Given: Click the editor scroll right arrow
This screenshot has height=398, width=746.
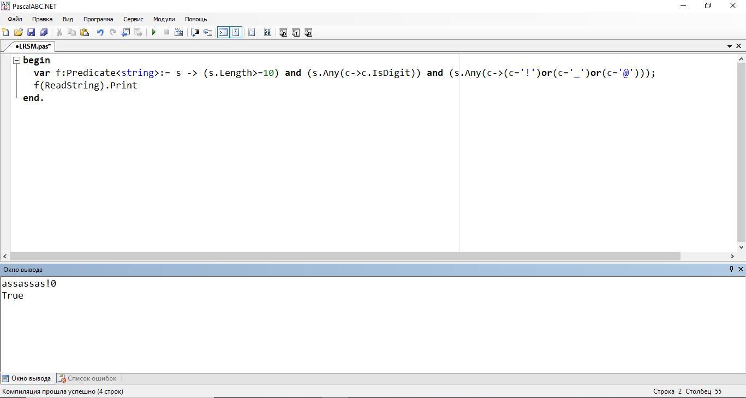Looking at the screenshot, I should tap(732, 256).
